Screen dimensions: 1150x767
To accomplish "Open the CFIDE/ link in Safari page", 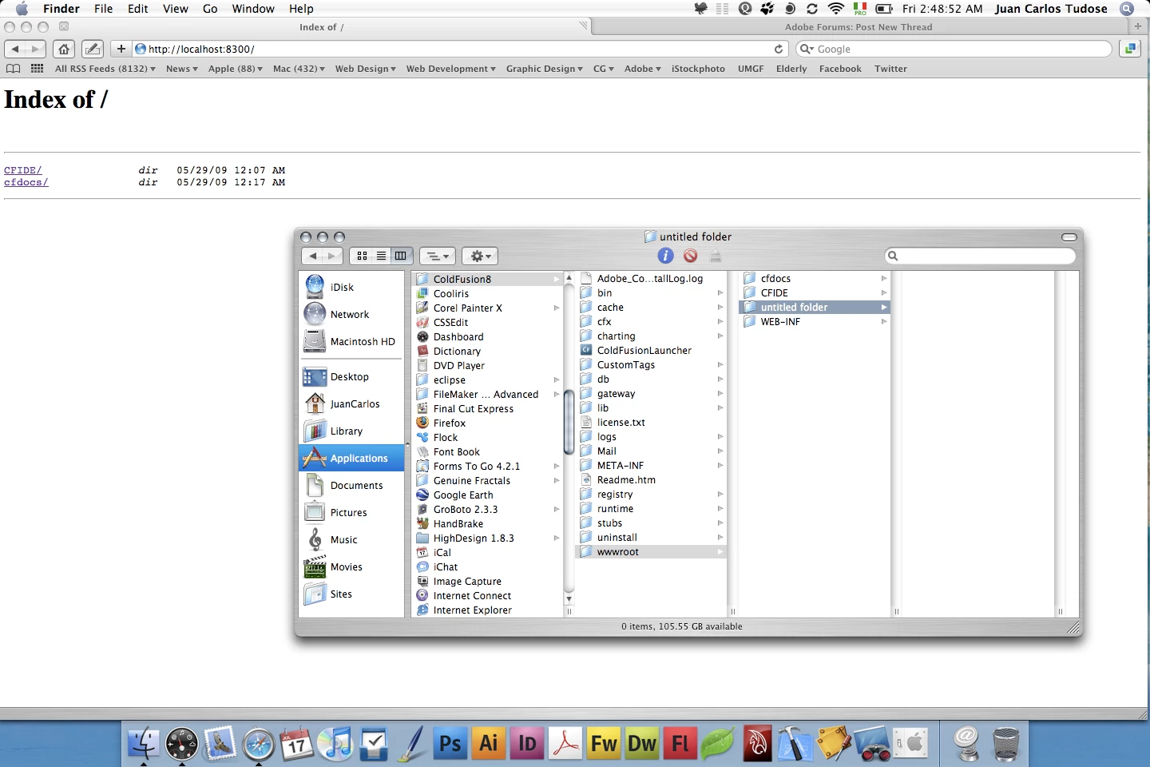I will 22,170.
